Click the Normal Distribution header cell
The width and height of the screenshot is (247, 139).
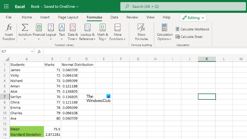70,65
